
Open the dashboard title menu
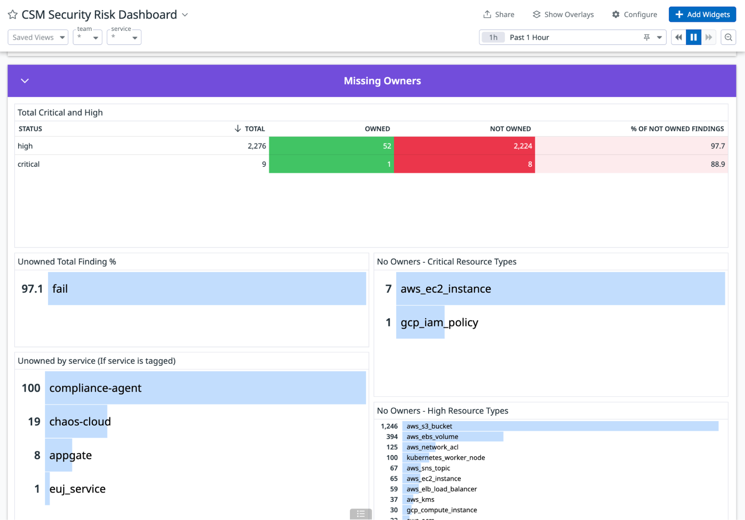[185, 15]
